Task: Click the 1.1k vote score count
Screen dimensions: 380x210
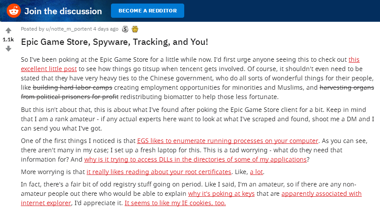Action: [x=8, y=40]
